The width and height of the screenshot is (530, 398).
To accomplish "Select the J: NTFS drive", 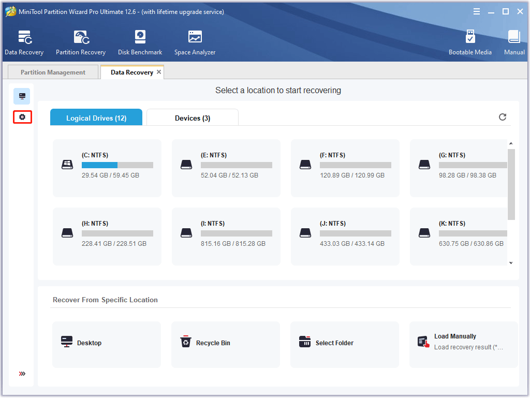I will pyautogui.click(x=345, y=236).
